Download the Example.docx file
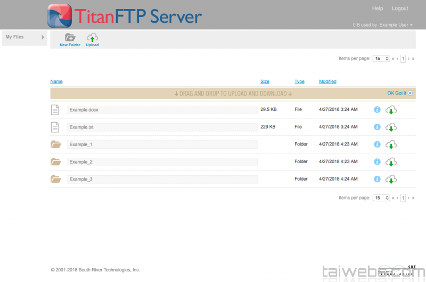This screenshot has height=282, width=426. (391, 110)
